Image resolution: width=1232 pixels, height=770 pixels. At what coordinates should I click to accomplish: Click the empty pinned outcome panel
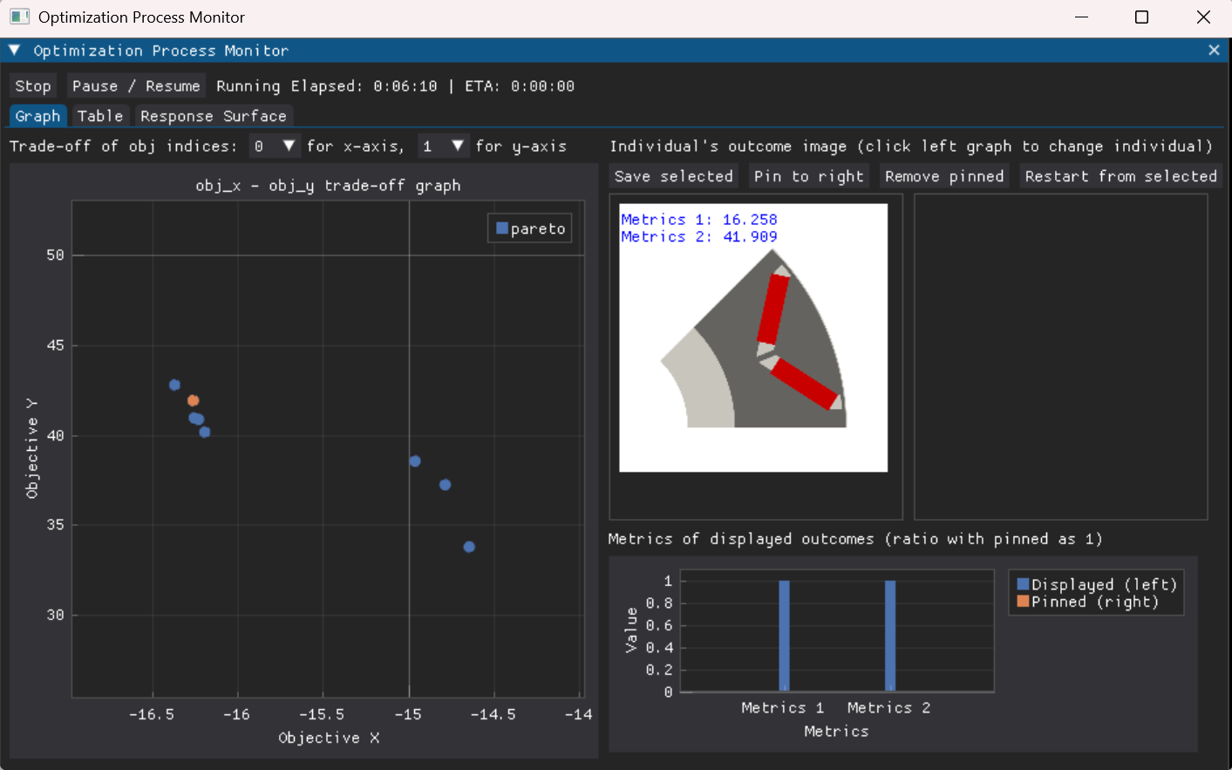point(1060,357)
